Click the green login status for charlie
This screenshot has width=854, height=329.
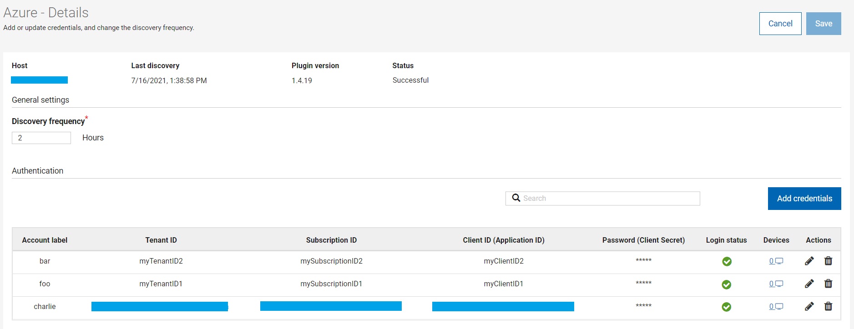coord(727,307)
